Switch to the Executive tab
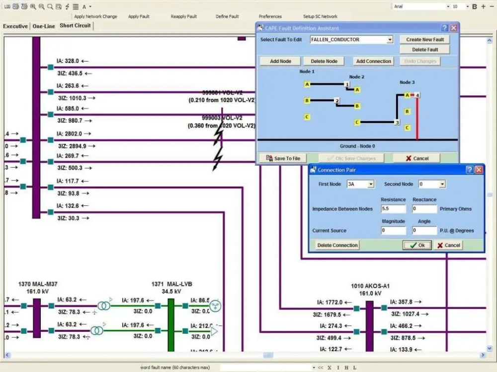497x372 pixels. pyautogui.click(x=15, y=26)
